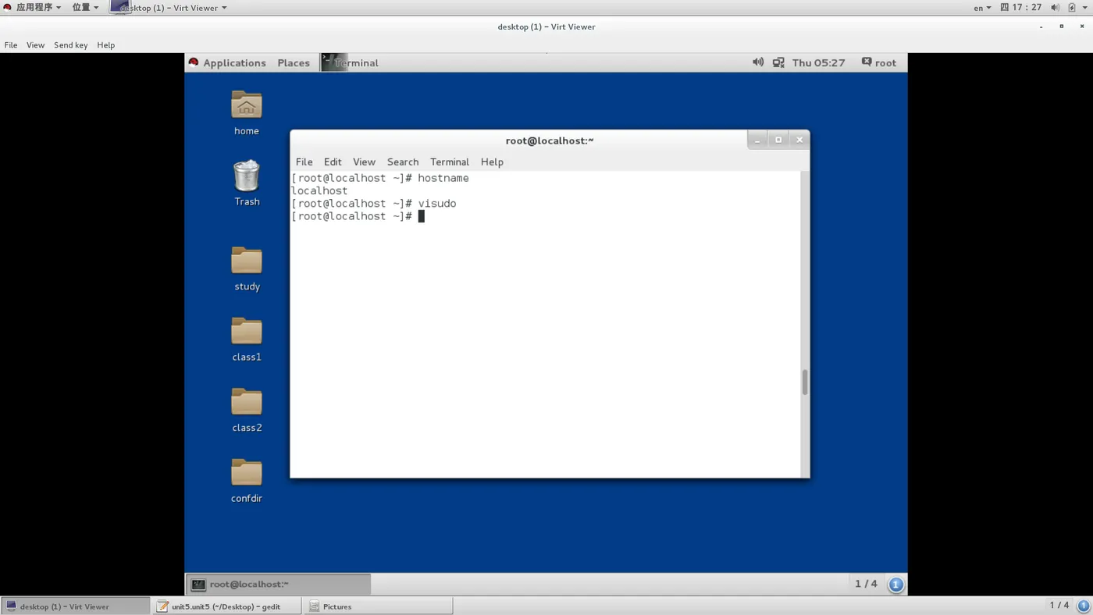Click the guest 1 / 4 workspace indicator
The width and height of the screenshot is (1093, 615).
tap(866, 584)
